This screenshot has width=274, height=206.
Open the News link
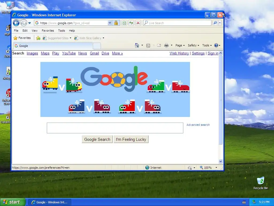[x=82, y=53]
